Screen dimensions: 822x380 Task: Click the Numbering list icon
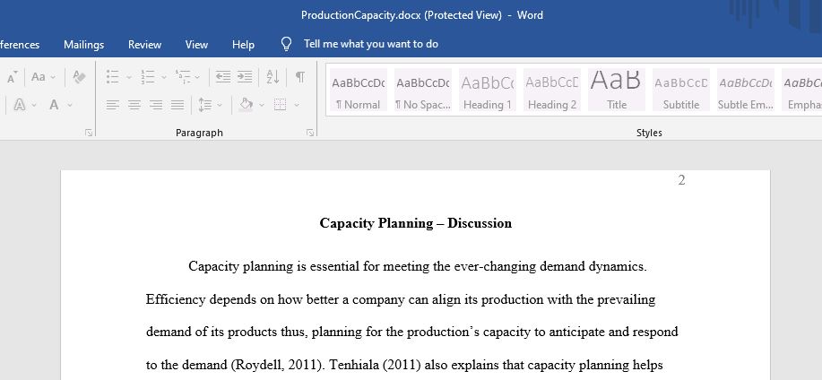pyautogui.click(x=148, y=77)
